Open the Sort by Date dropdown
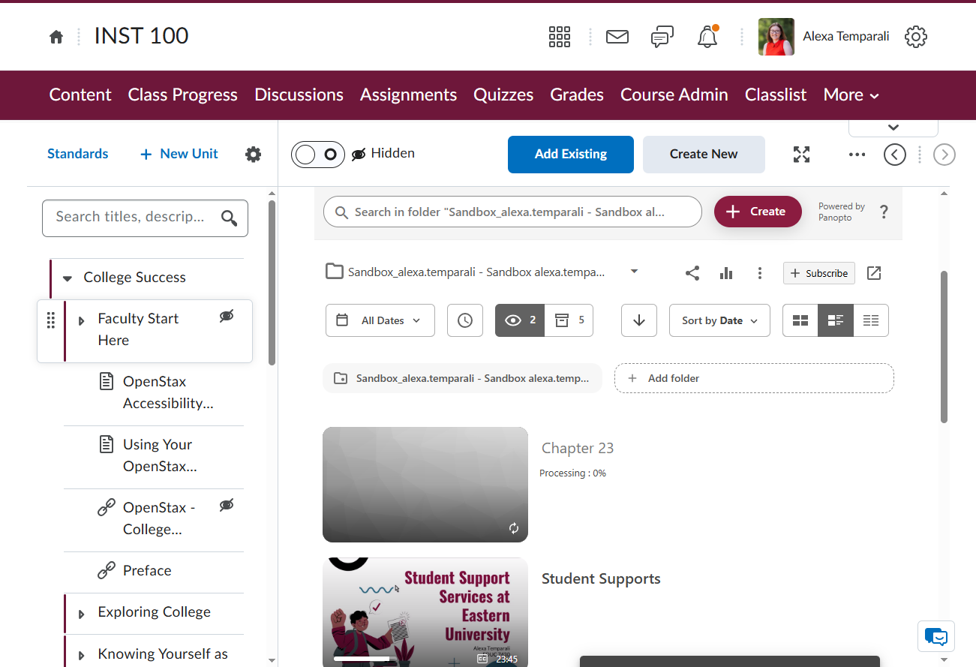976x667 pixels. 719,320
